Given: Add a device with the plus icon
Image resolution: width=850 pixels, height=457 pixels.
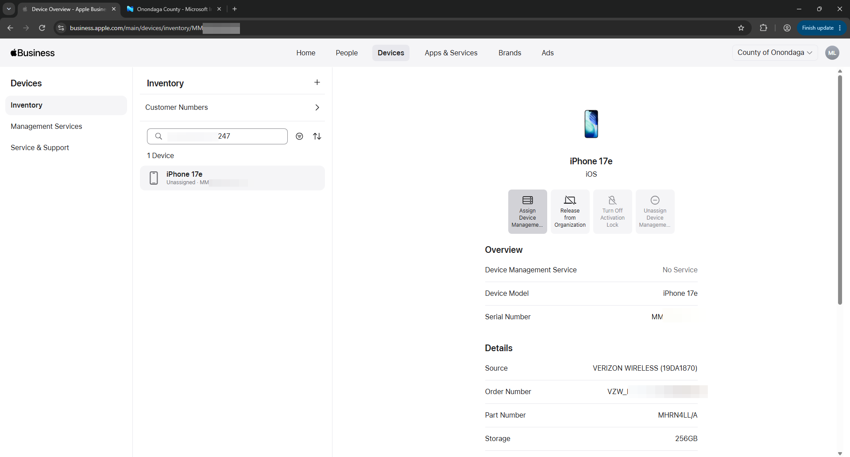Looking at the screenshot, I should [x=317, y=82].
